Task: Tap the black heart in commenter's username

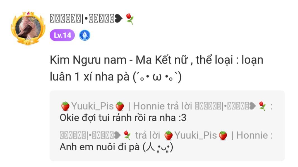Action: pyautogui.click(x=119, y=19)
